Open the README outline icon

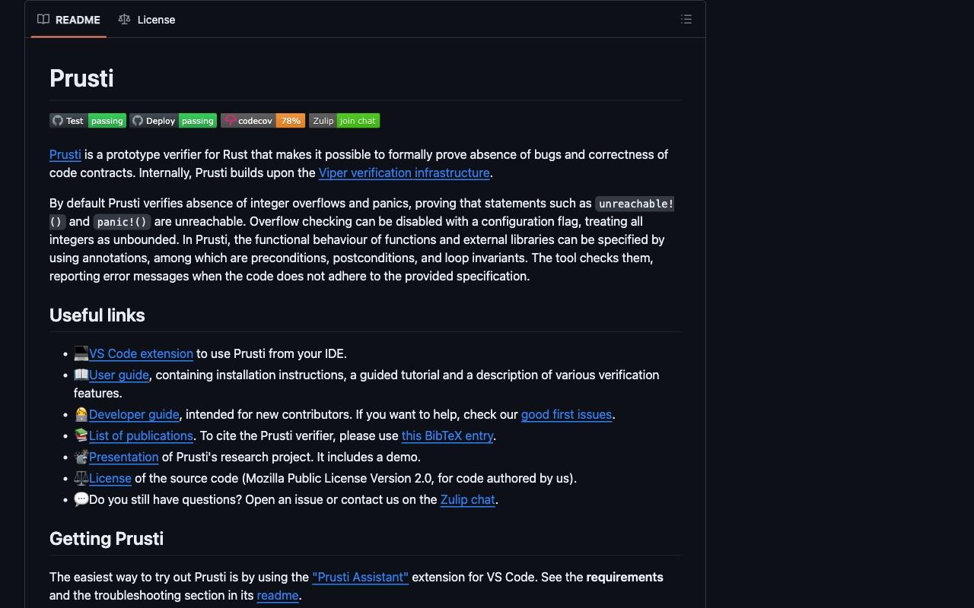(686, 20)
